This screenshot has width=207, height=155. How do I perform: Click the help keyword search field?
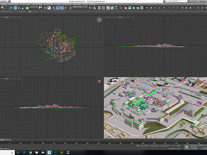(x=177, y=1)
